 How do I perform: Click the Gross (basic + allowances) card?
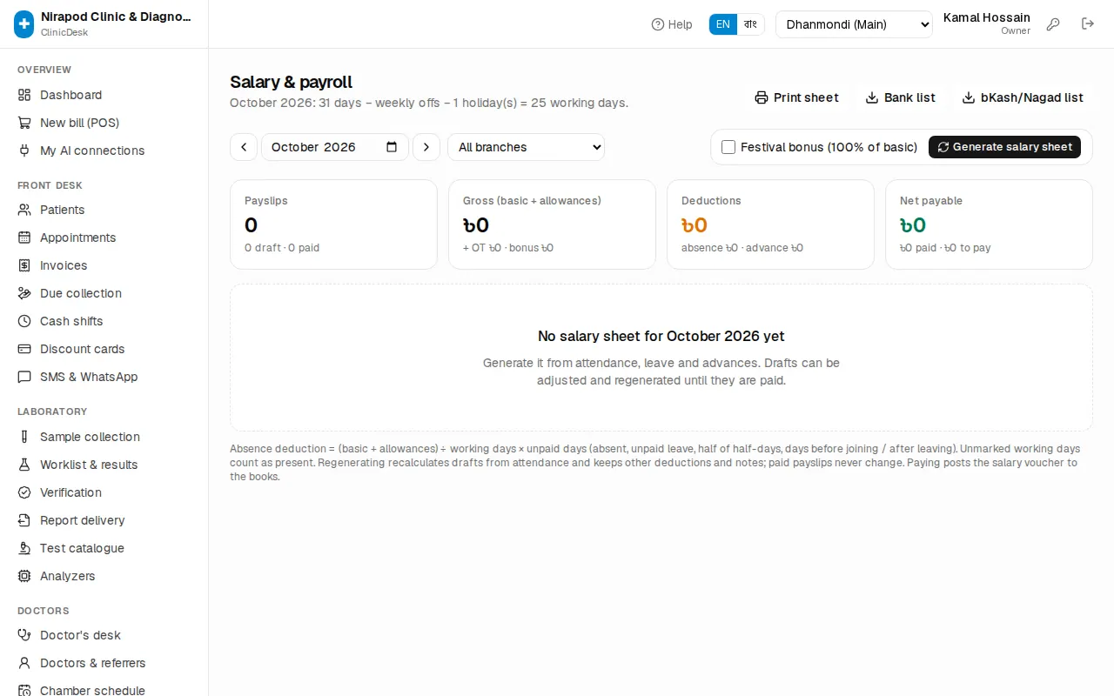tap(552, 224)
